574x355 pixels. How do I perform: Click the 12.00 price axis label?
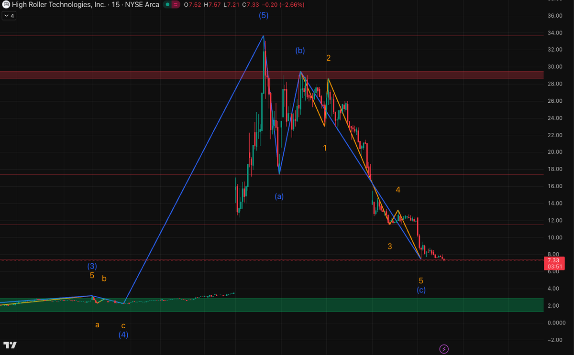[x=554, y=220]
